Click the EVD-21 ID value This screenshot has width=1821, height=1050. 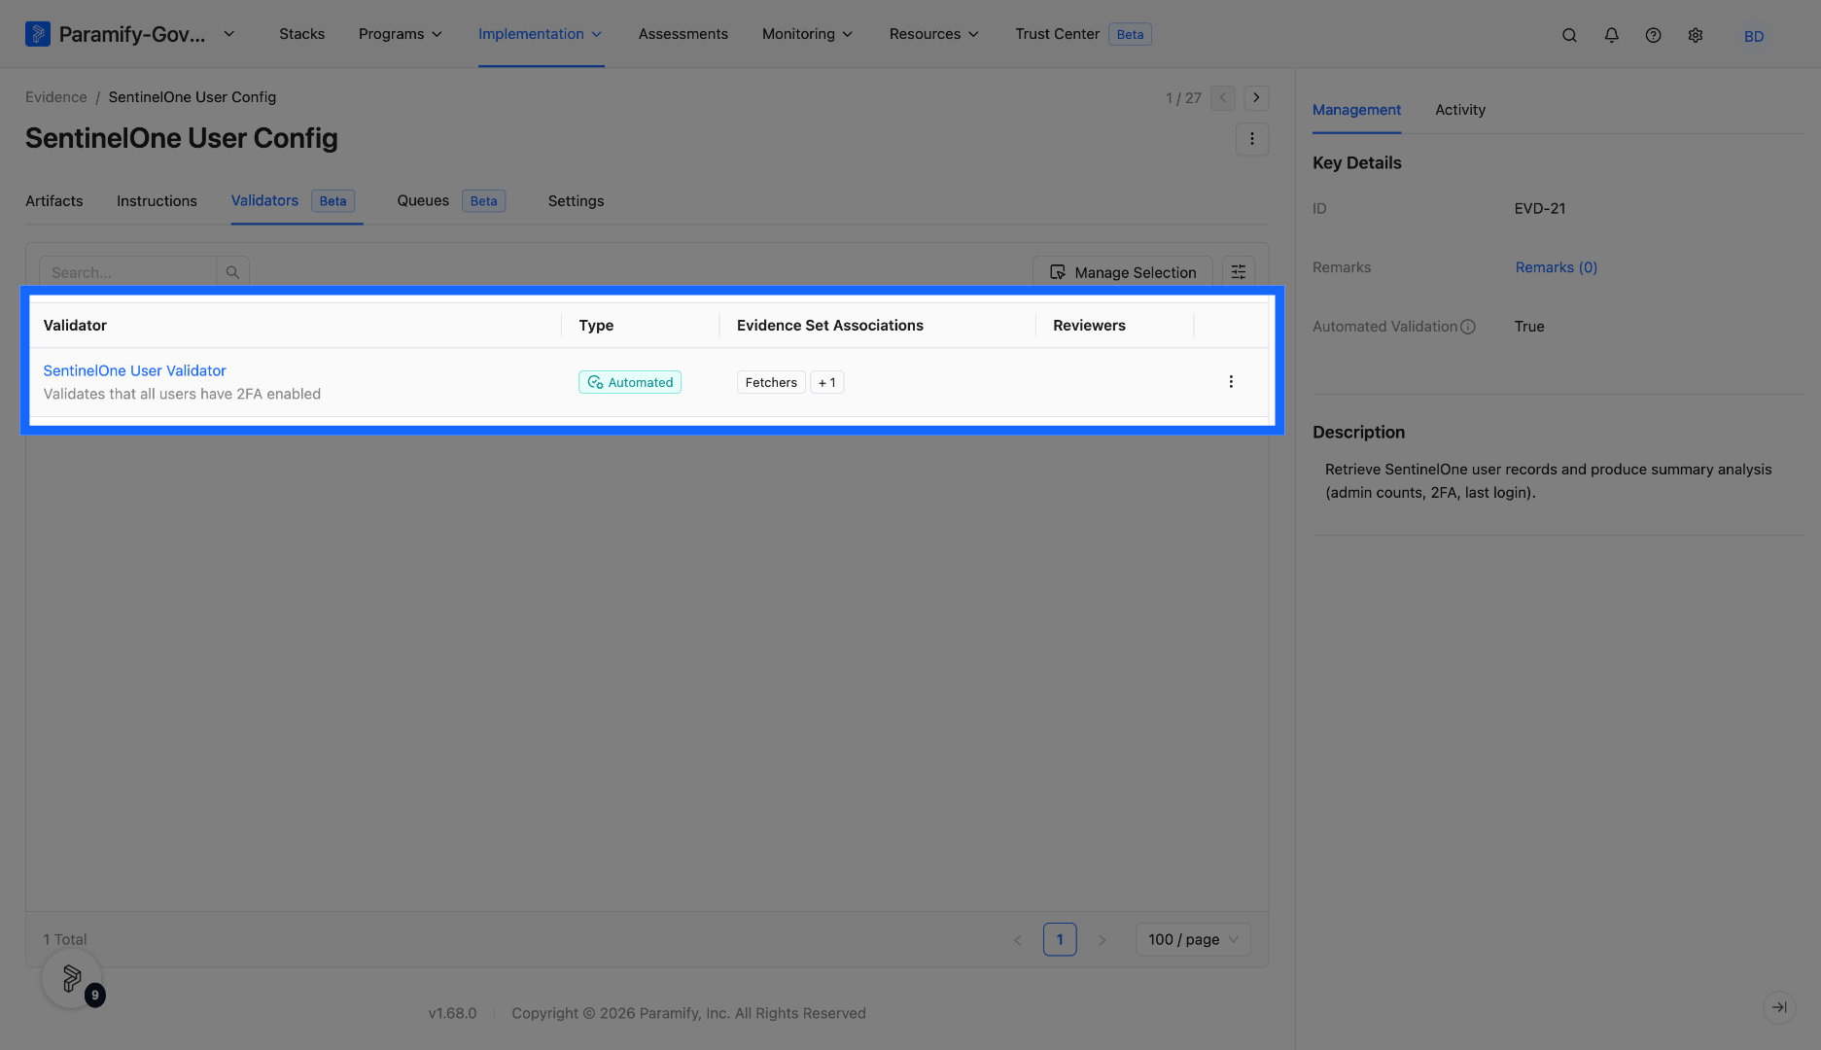[x=1539, y=208]
